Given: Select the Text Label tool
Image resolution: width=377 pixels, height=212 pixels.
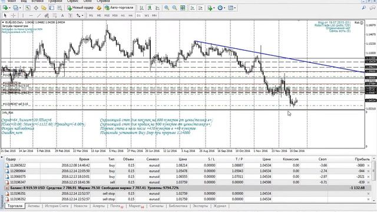Looking at the screenshot, I should tap(70, 16).
